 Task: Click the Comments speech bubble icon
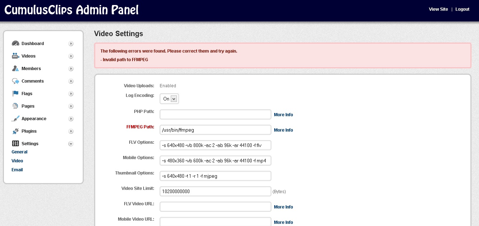[x=15, y=81]
